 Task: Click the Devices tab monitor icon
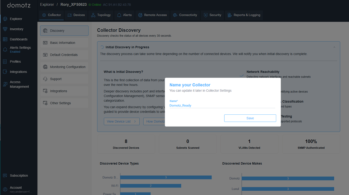[x=70, y=15]
